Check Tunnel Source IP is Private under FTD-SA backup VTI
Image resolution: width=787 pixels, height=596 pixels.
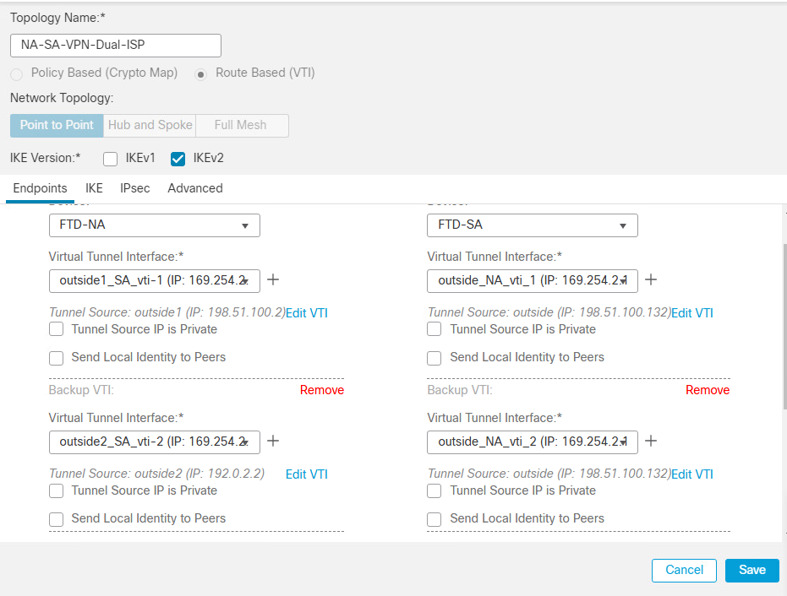click(x=434, y=490)
